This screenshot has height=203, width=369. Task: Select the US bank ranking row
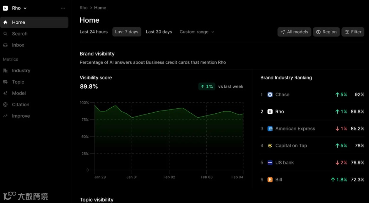pyautogui.click(x=312, y=163)
